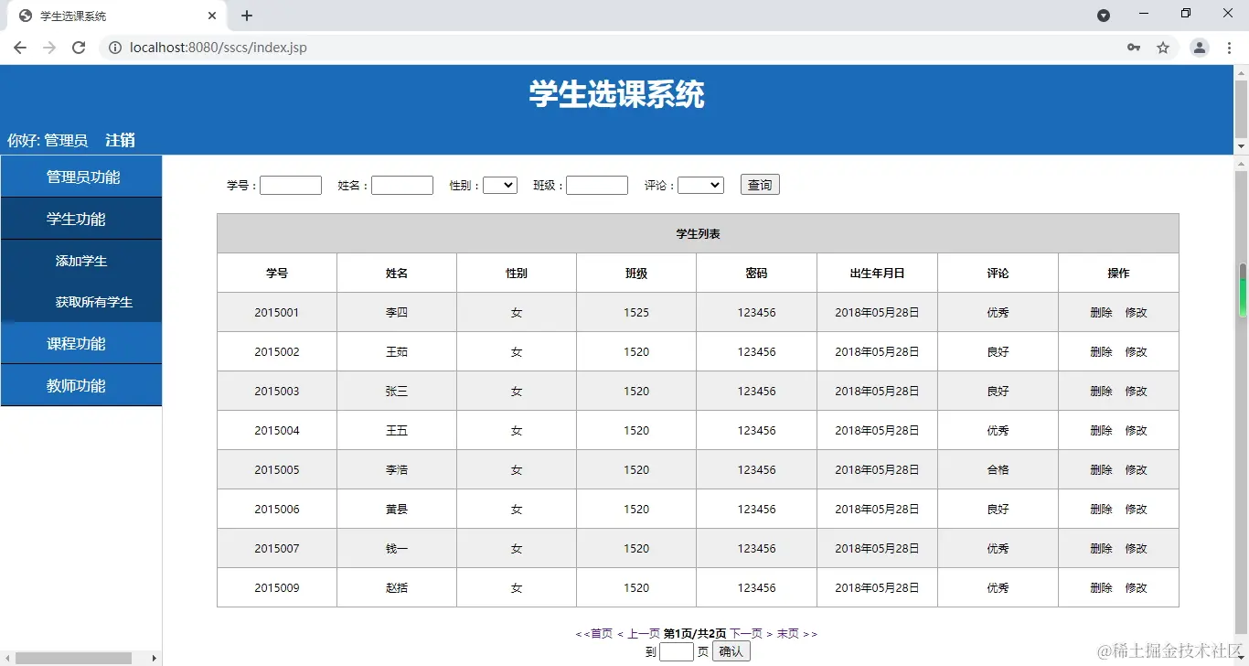This screenshot has width=1249, height=666.
Task: Open the 评论 comment filter dropdown
Action: 700,184
